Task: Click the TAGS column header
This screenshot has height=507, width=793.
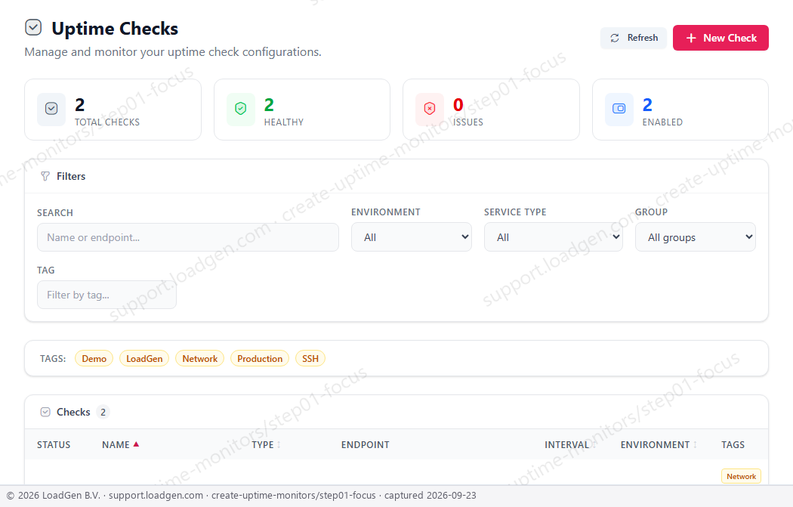Action: (733, 445)
